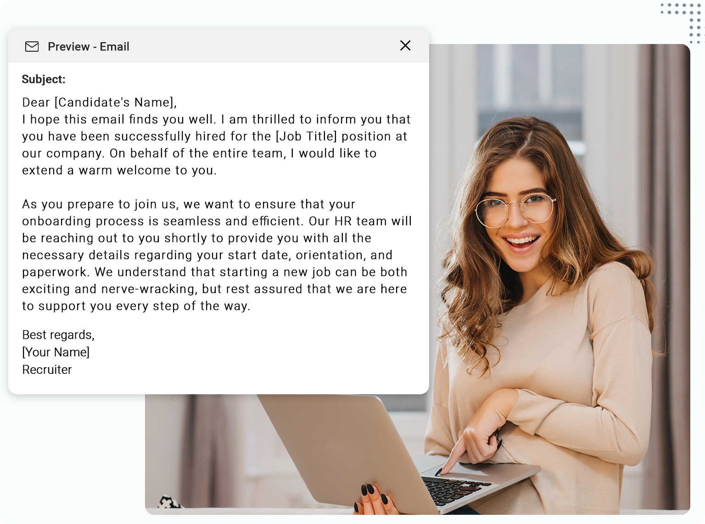Click the Recruiter signature line
The width and height of the screenshot is (705, 524).
point(47,370)
